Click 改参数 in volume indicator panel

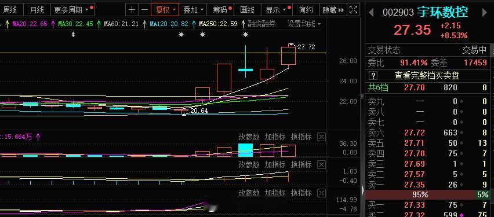(249, 137)
